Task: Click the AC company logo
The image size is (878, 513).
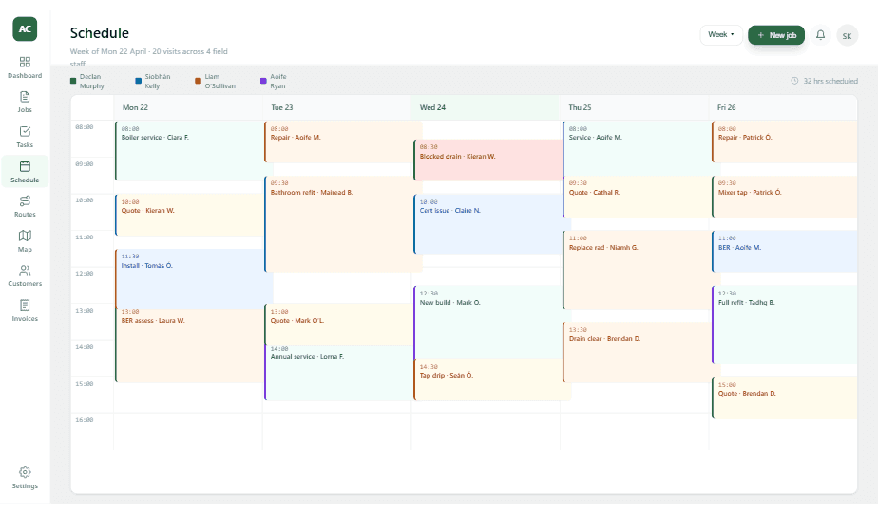Action: tap(25, 29)
